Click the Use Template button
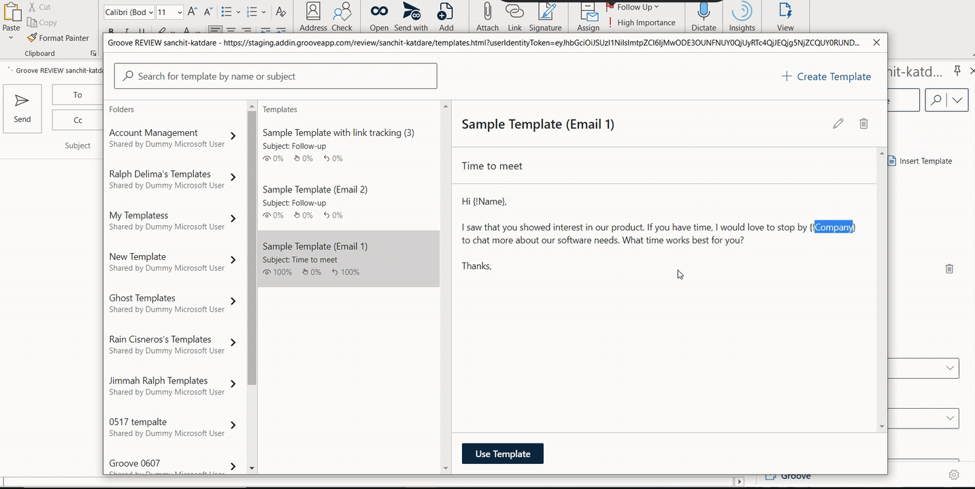Image resolution: width=975 pixels, height=489 pixels. pos(503,454)
